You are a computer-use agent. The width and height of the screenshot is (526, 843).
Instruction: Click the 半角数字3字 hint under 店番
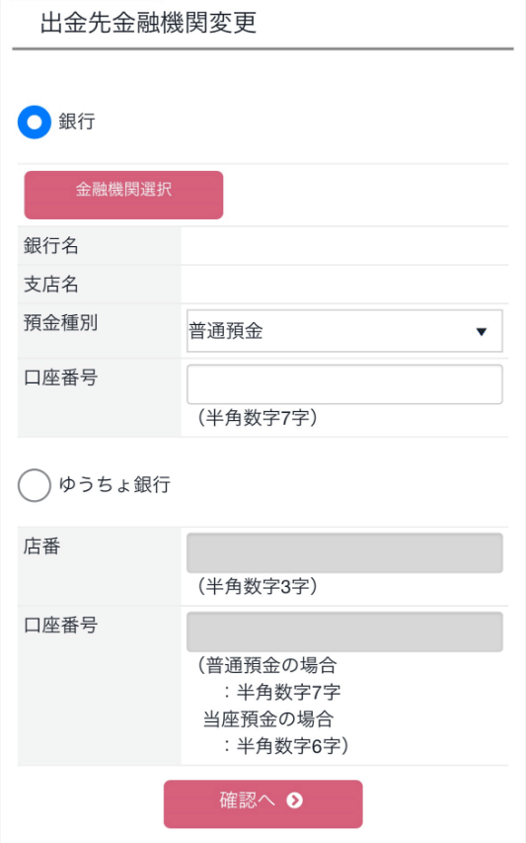(x=258, y=587)
